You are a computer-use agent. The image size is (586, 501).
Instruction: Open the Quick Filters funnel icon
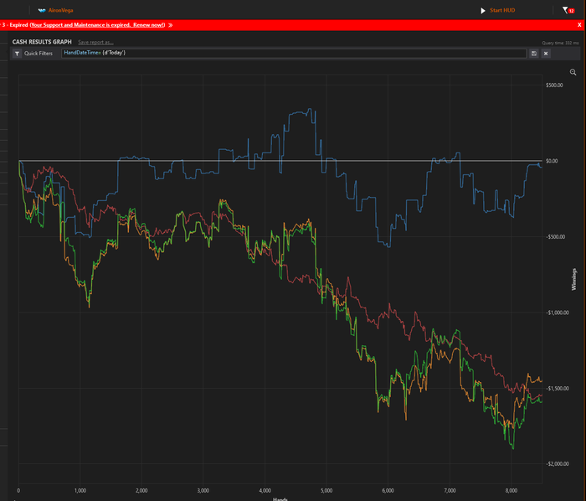click(x=18, y=54)
